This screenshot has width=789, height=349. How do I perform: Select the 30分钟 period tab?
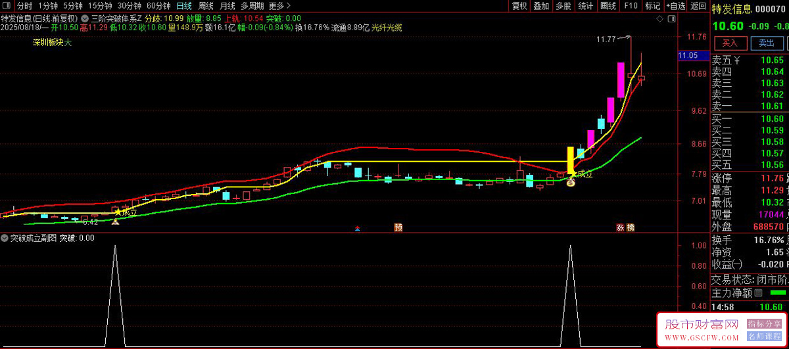(x=130, y=6)
